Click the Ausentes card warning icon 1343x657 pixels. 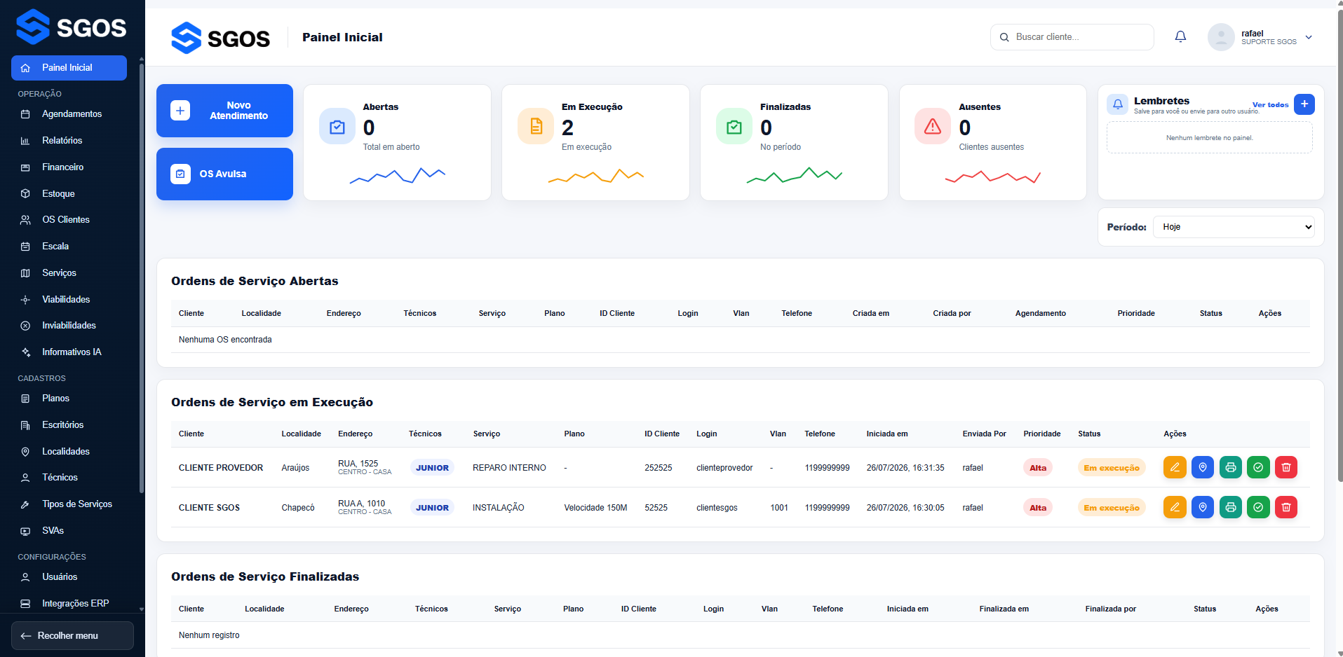point(933,127)
